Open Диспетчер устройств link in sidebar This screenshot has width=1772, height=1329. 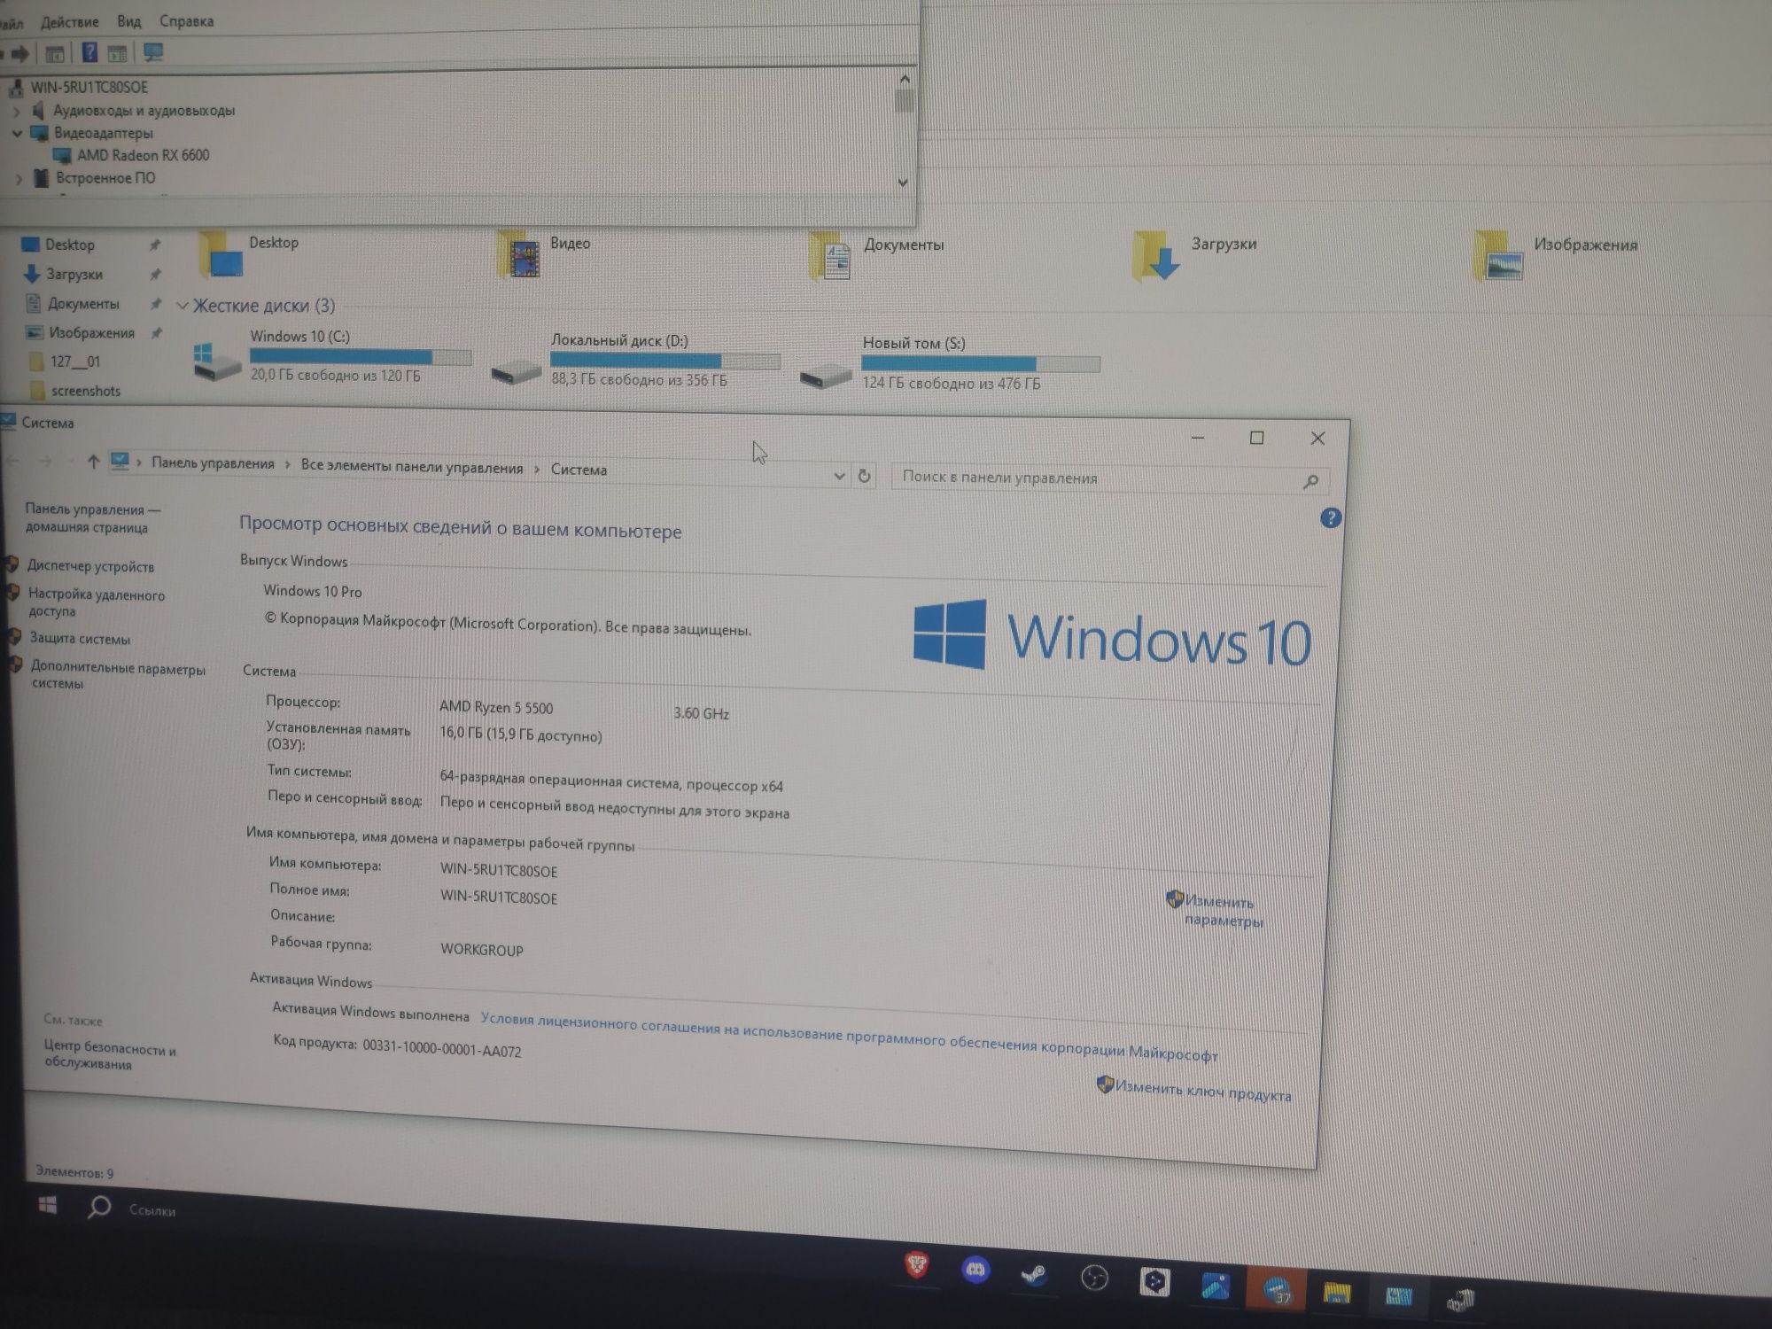click(90, 566)
